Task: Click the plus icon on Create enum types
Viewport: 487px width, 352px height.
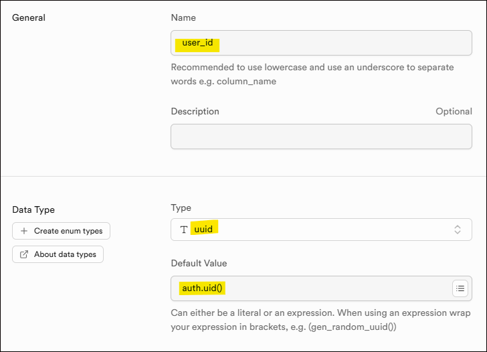Action: (x=24, y=231)
